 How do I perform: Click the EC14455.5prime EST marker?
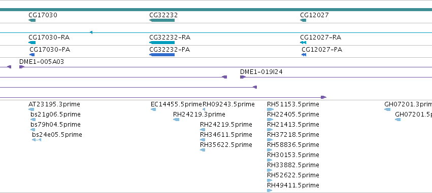pos(153,109)
